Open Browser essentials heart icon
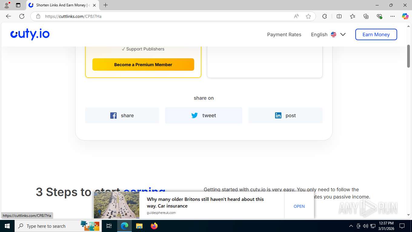The height and width of the screenshot is (232, 412). [379, 16]
